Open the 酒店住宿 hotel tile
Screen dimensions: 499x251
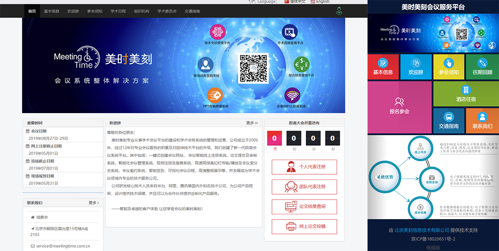pos(466,94)
